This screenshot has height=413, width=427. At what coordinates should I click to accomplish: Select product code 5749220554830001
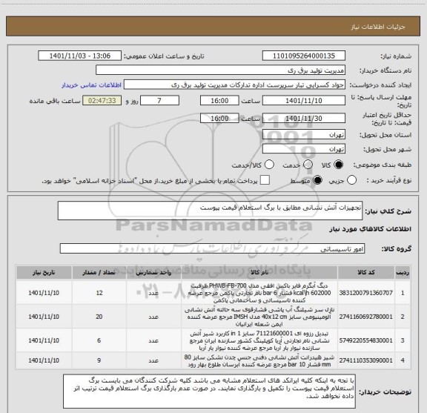click(365, 340)
